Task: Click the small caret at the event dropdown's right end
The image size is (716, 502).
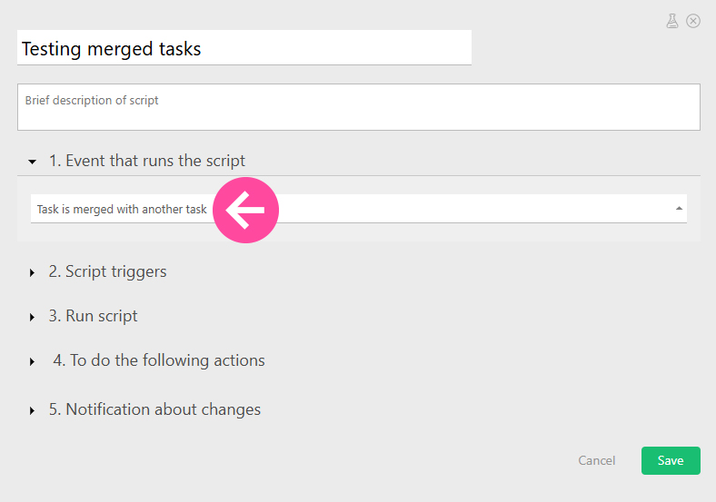Action: coord(679,209)
